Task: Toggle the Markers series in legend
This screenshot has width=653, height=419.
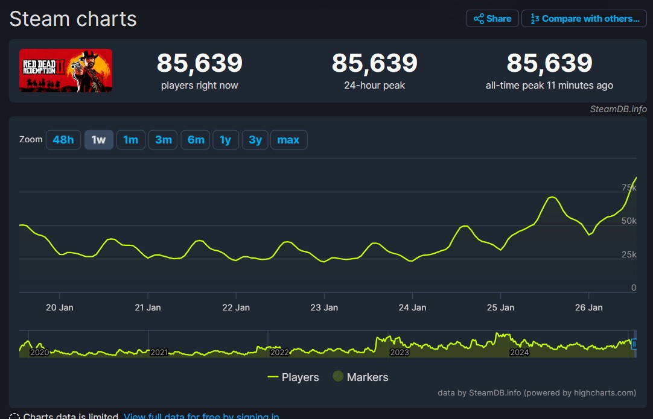Action: 361,377
